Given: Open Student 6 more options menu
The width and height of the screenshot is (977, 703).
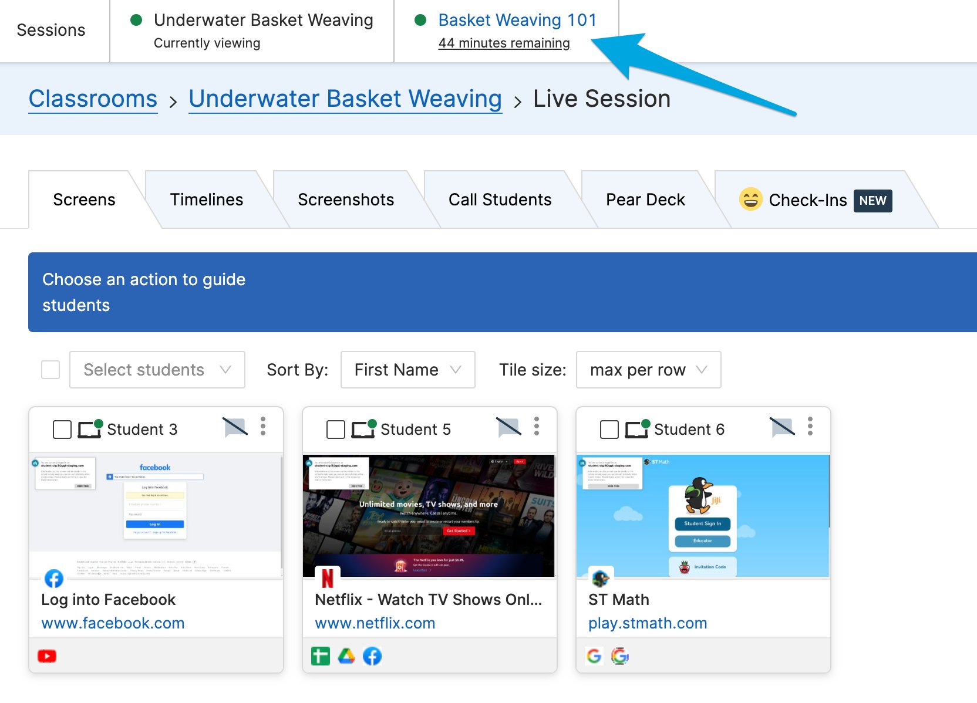Looking at the screenshot, I should 810,427.
